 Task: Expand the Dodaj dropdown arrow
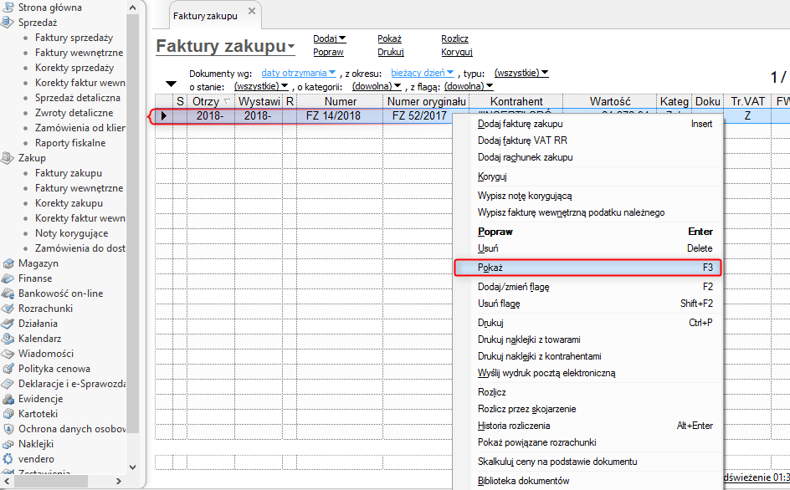tap(342, 38)
